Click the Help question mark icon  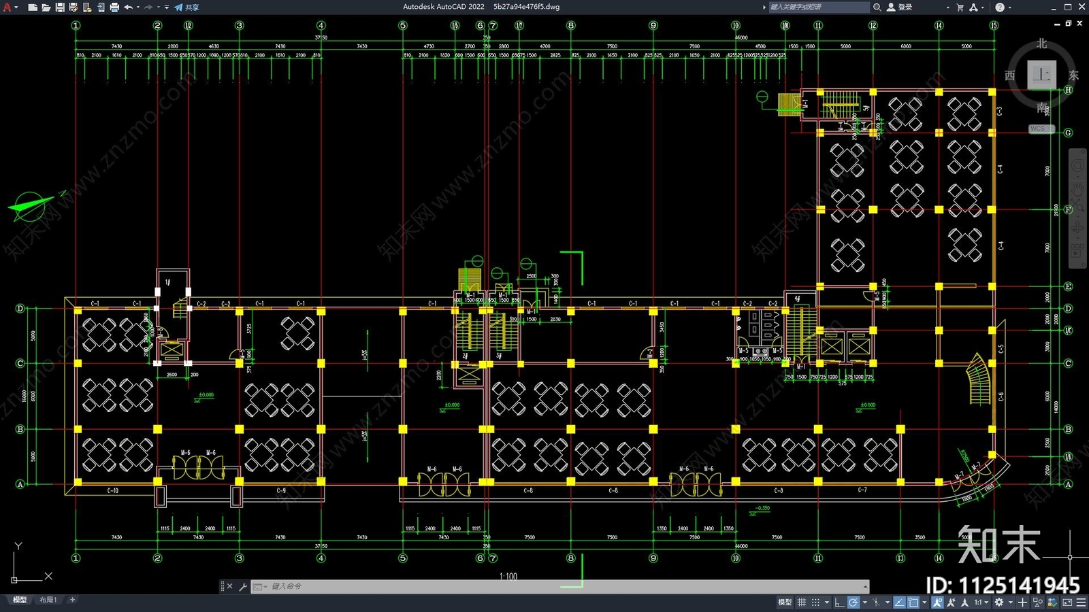1000,7
